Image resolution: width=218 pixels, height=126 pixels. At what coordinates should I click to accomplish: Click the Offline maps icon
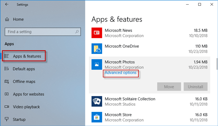[x=7, y=81]
